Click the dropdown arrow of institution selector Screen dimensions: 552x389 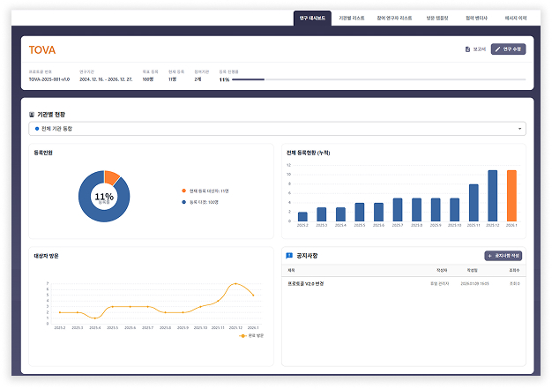tap(519, 129)
